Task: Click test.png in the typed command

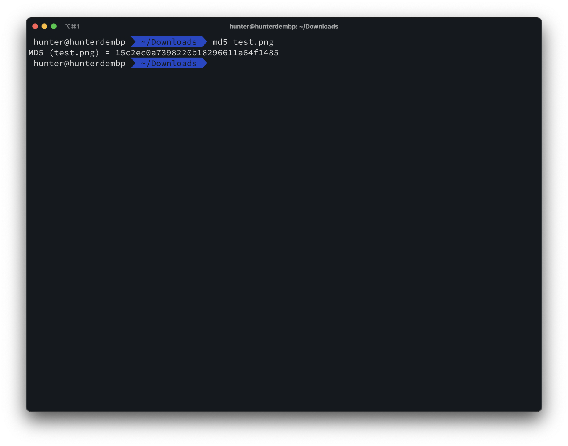Action: point(253,42)
